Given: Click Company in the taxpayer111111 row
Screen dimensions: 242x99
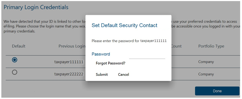Looking at the screenshot, I should coord(206,62).
